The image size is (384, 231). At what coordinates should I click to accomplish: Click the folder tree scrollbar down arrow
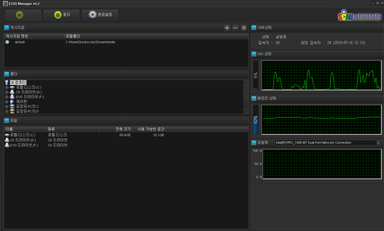click(246, 111)
